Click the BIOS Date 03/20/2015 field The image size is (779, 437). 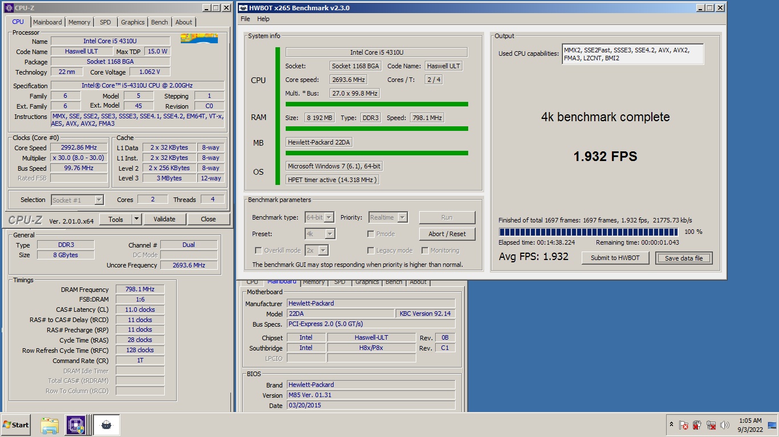tap(371, 405)
